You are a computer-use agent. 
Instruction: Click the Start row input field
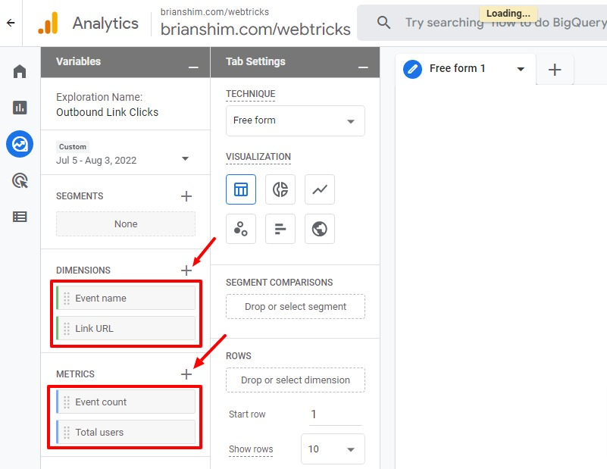coord(335,414)
